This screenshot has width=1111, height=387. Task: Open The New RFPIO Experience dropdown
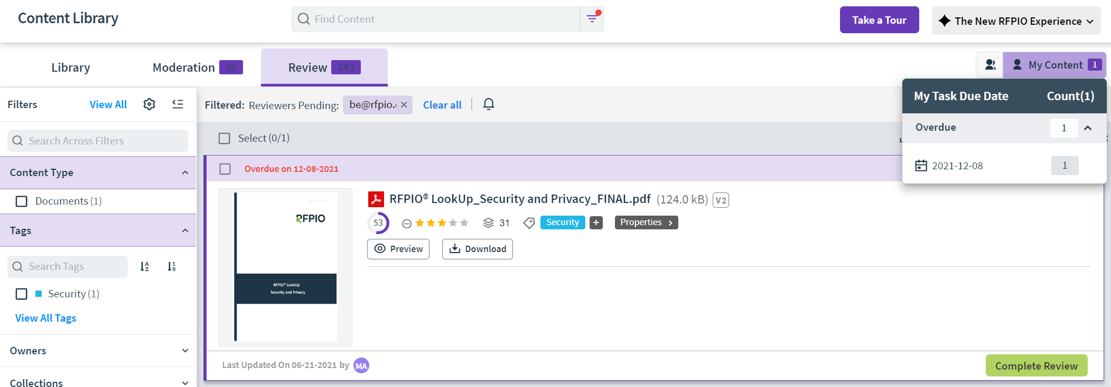[x=1016, y=21]
